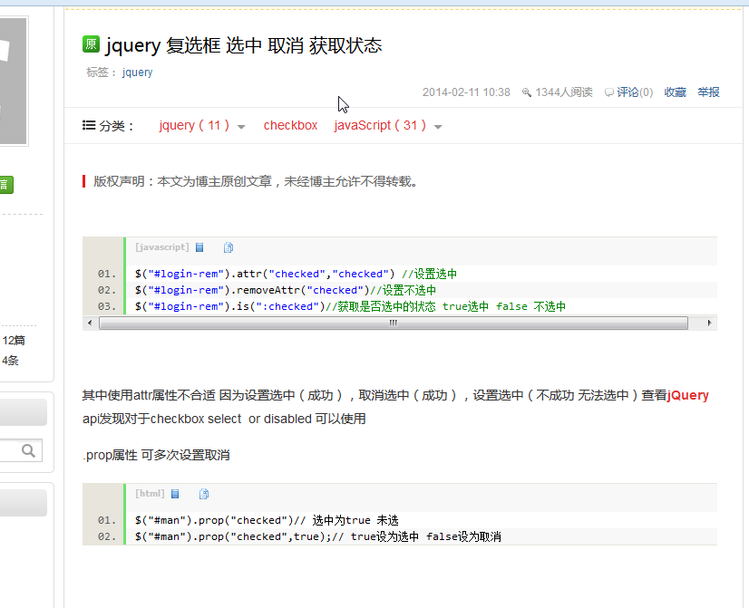749x608 pixels.
Task: Click the [html] code language label
Action: point(150,494)
